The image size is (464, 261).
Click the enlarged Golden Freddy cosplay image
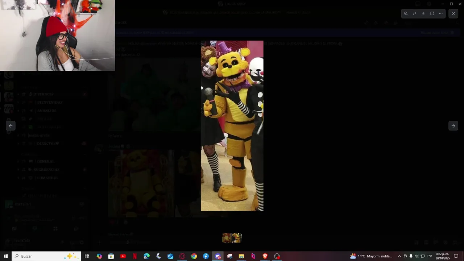(x=232, y=126)
